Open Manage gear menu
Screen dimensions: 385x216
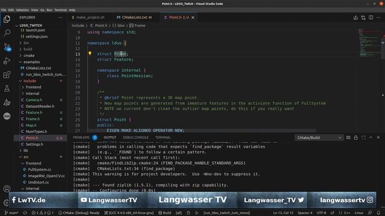pos(6,203)
